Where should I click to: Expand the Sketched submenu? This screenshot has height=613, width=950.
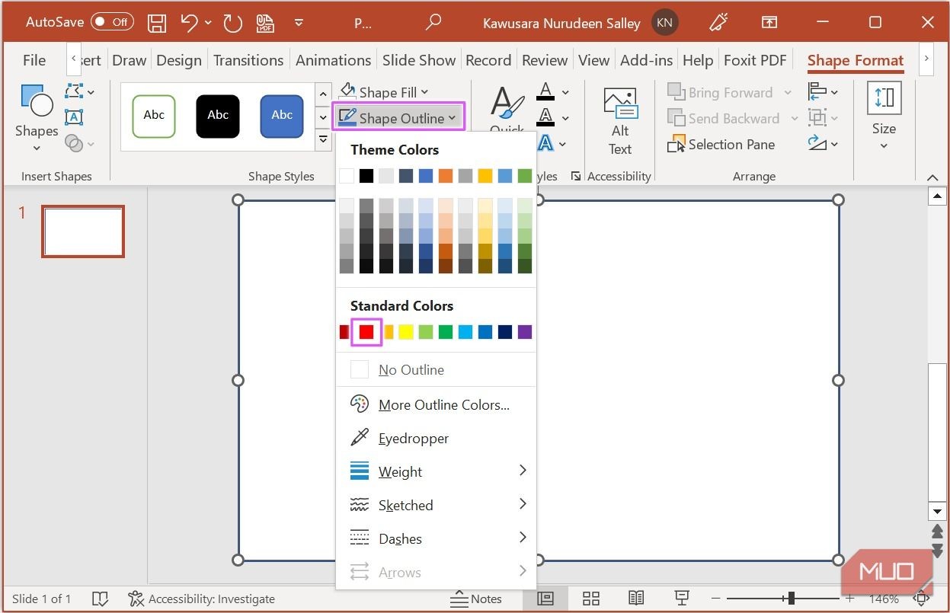(x=436, y=506)
